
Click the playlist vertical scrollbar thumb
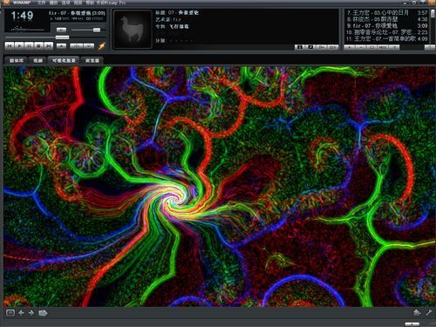click(x=433, y=13)
